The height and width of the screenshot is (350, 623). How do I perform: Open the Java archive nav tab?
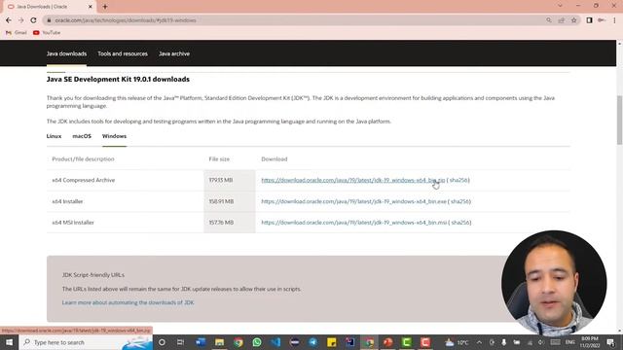(x=174, y=53)
